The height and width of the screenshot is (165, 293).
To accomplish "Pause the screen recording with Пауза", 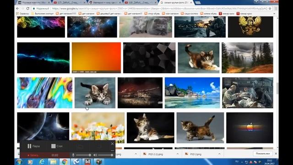I will point(33,146).
